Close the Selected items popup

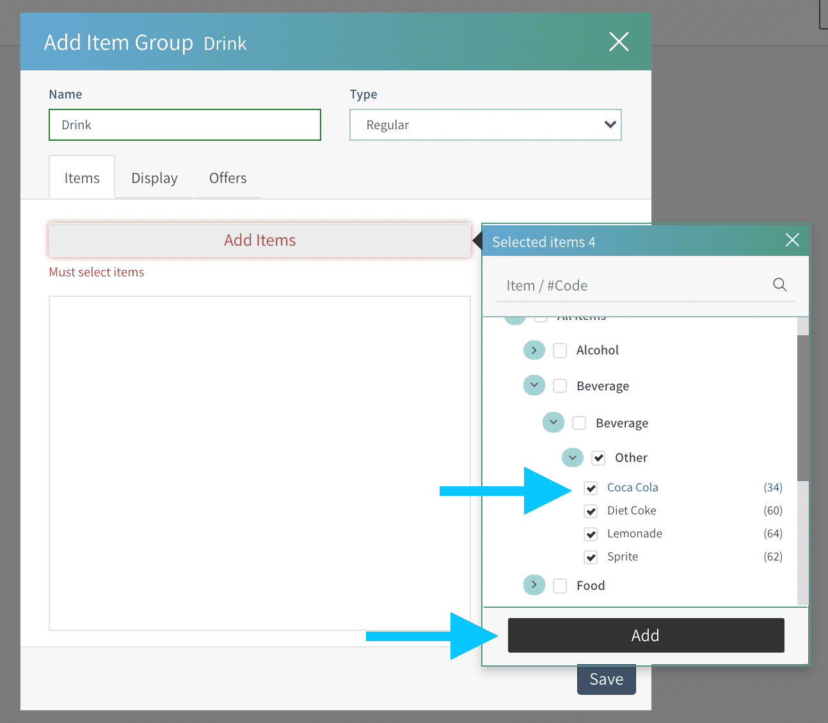tap(792, 241)
